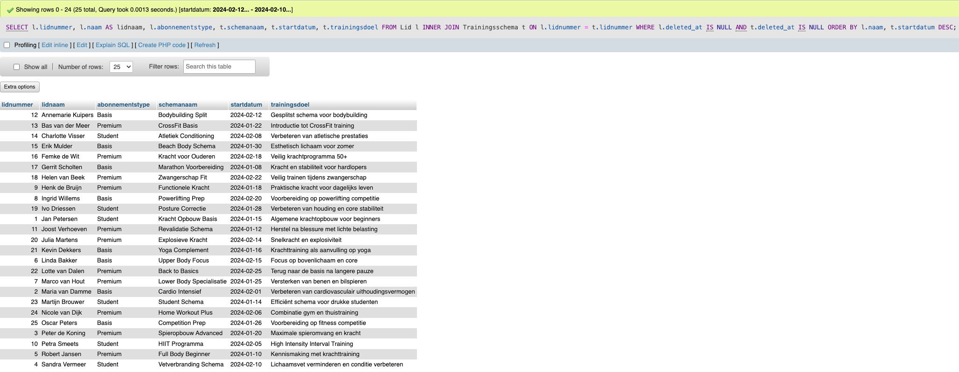Select the Jan Petersen name cell
Image resolution: width=959 pixels, height=372 pixels.
point(68,219)
